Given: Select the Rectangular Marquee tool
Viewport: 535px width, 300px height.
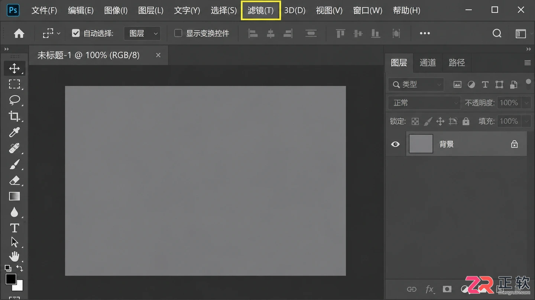Looking at the screenshot, I should [14, 84].
